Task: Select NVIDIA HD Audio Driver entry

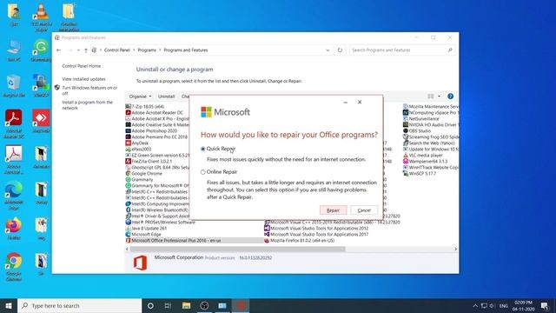Action: tap(432, 125)
